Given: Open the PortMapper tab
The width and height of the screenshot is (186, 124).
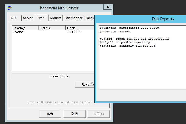Looking at the screenshot, I should [x=73, y=18].
